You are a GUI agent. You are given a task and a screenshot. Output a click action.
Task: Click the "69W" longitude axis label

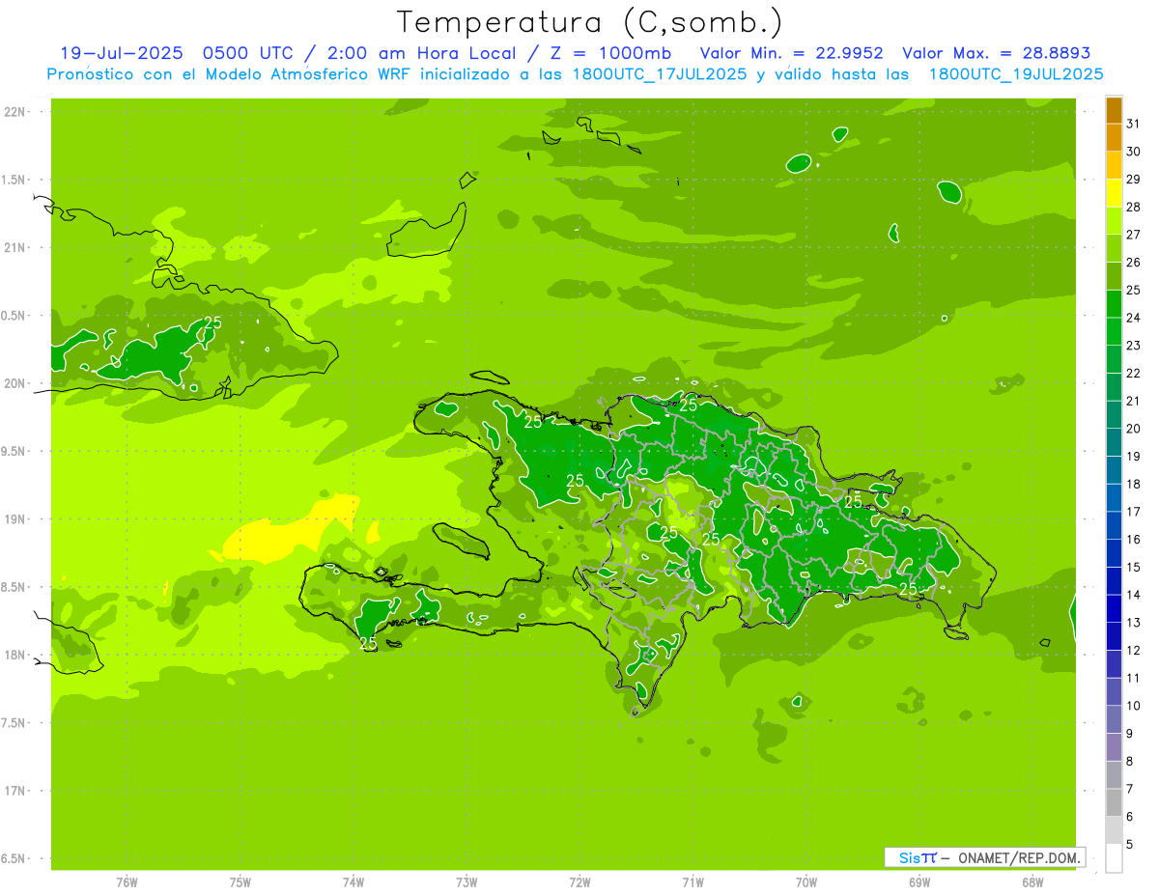[919, 882]
